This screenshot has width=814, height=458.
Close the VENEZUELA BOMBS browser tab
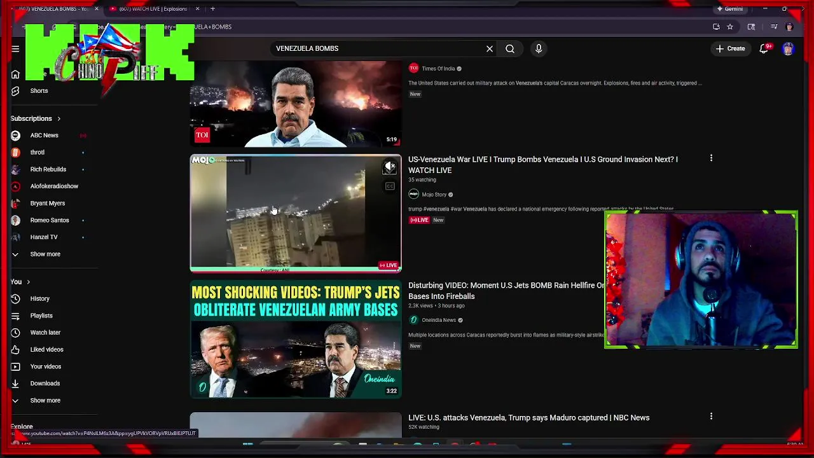point(97,9)
